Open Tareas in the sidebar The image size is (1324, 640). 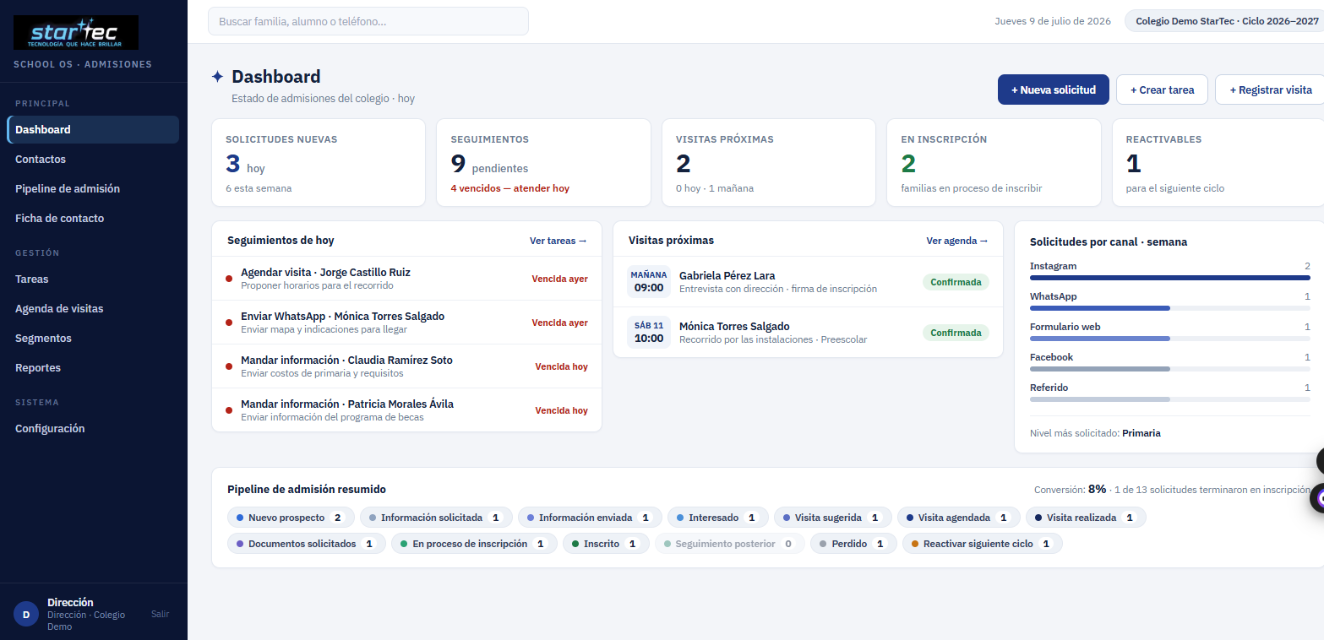coord(93,279)
